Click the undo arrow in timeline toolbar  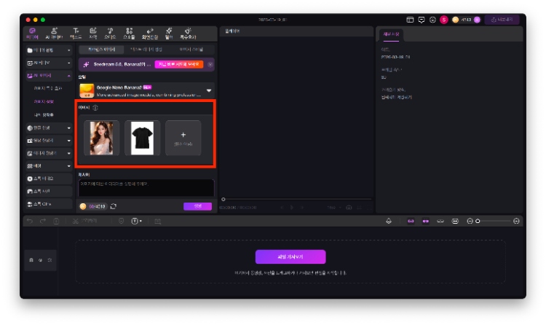pyautogui.click(x=30, y=221)
